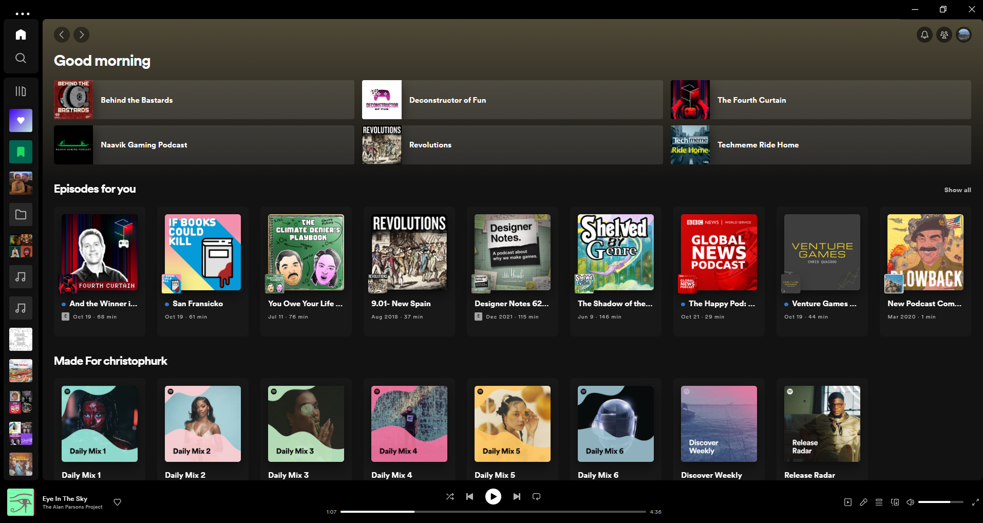
Task: Open New Podcast Com... Blowback card
Action: click(x=925, y=272)
